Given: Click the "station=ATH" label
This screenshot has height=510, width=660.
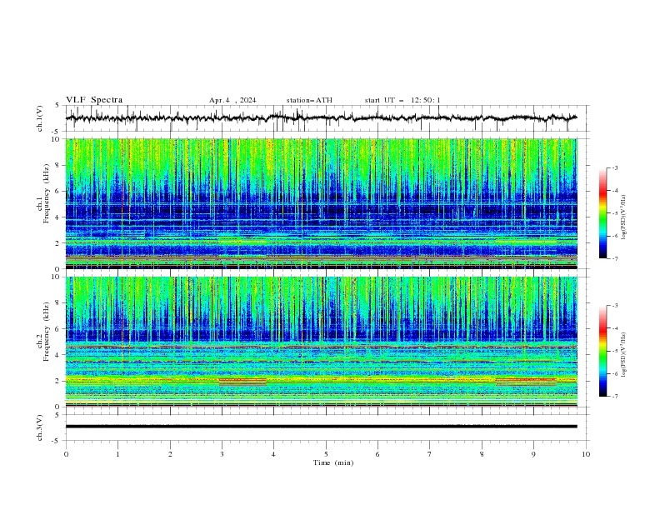Looking at the screenshot, I should tap(309, 100).
